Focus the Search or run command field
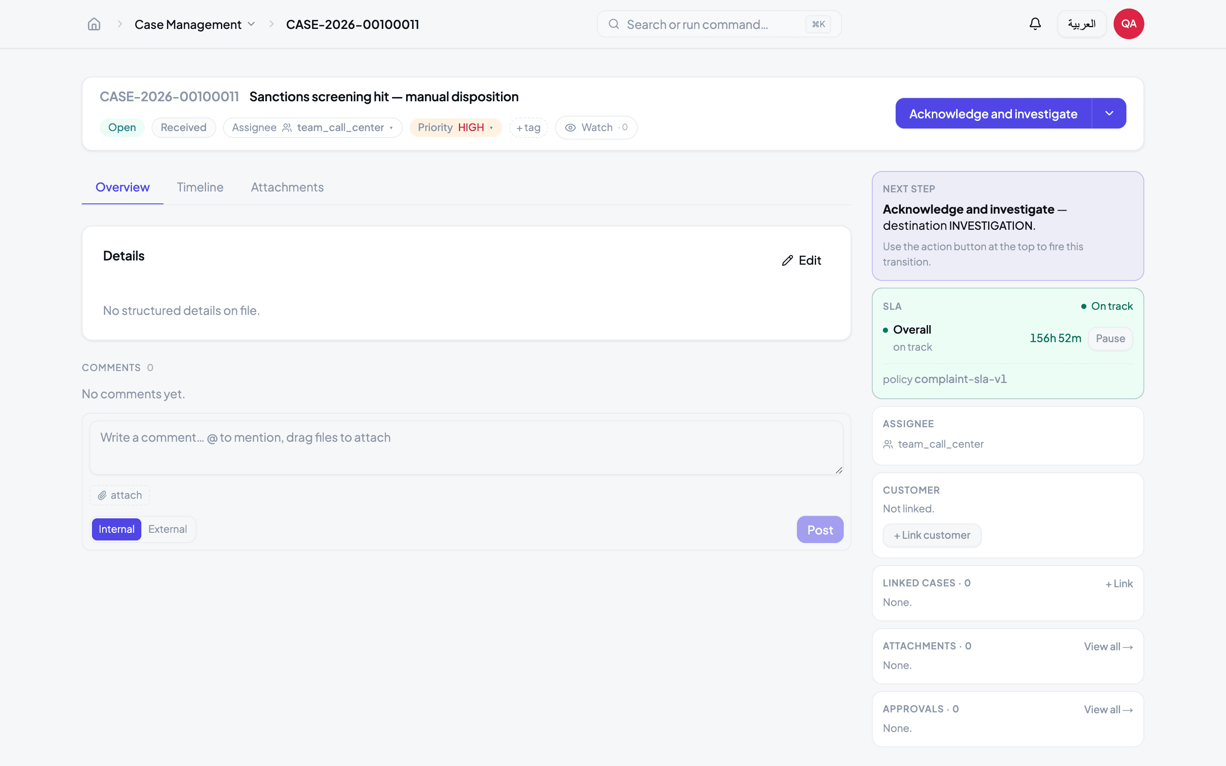The width and height of the screenshot is (1226, 766). (719, 24)
